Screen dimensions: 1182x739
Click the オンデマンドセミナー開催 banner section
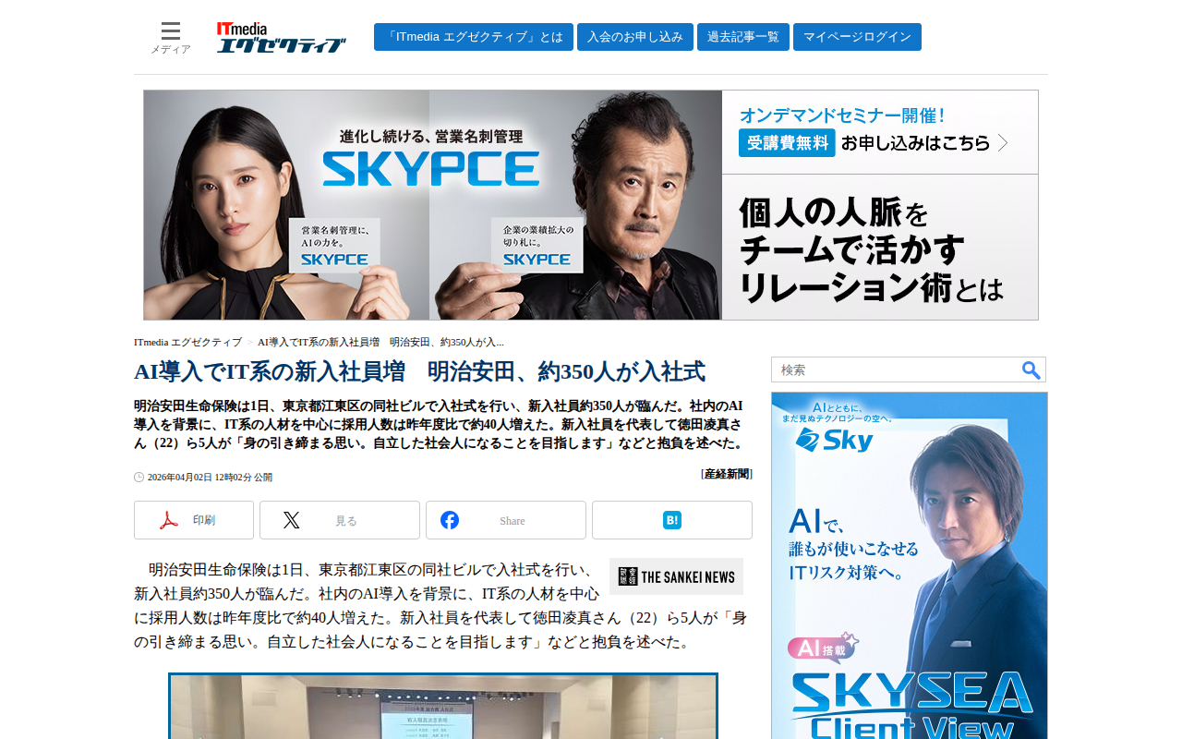(880, 132)
